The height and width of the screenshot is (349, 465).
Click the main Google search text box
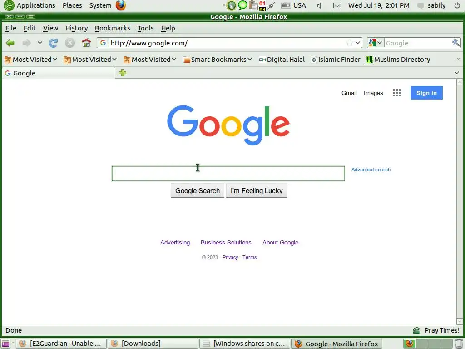(228, 174)
